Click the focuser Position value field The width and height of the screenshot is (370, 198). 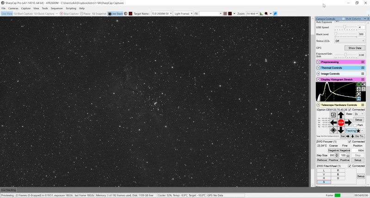[x=358, y=150]
